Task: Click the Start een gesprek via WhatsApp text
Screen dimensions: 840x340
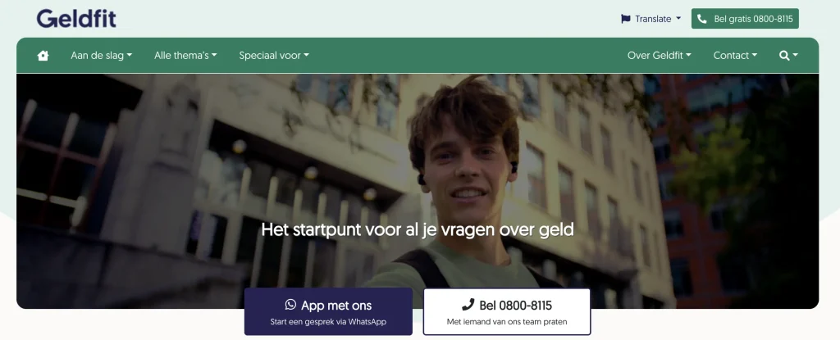Action: pos(328,322)
